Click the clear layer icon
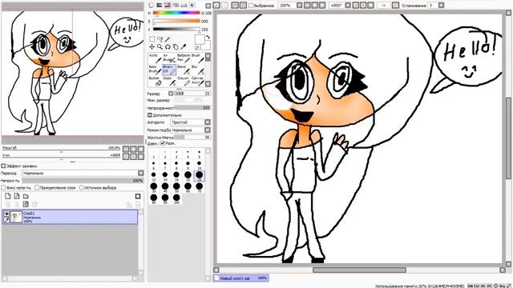The width and height of the screenshot is (513, 288). tap(26, 205)
